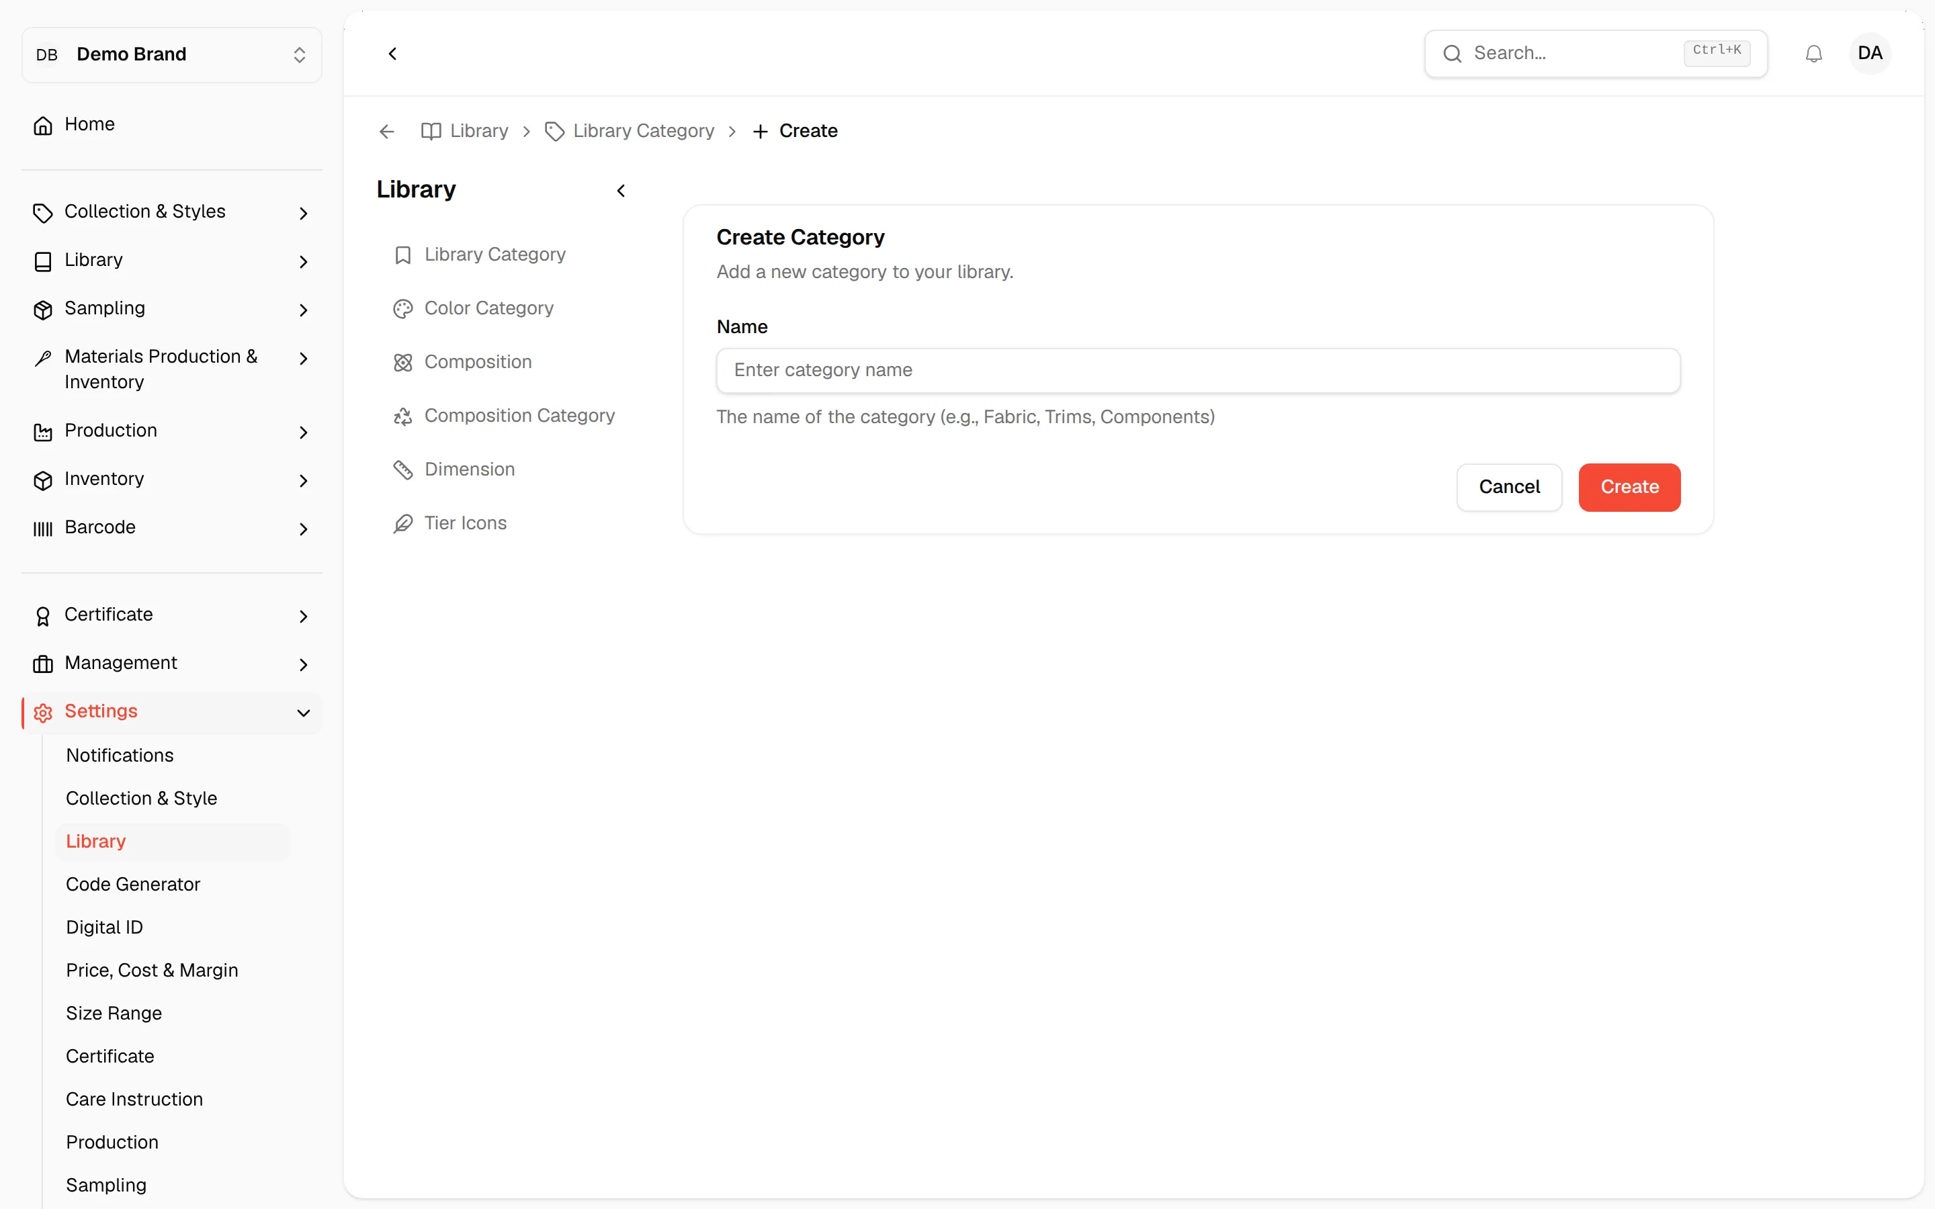This screenshot has width=1935, height=1209.
Task: Click the red Create button
Action: (x=1629, y=487)
